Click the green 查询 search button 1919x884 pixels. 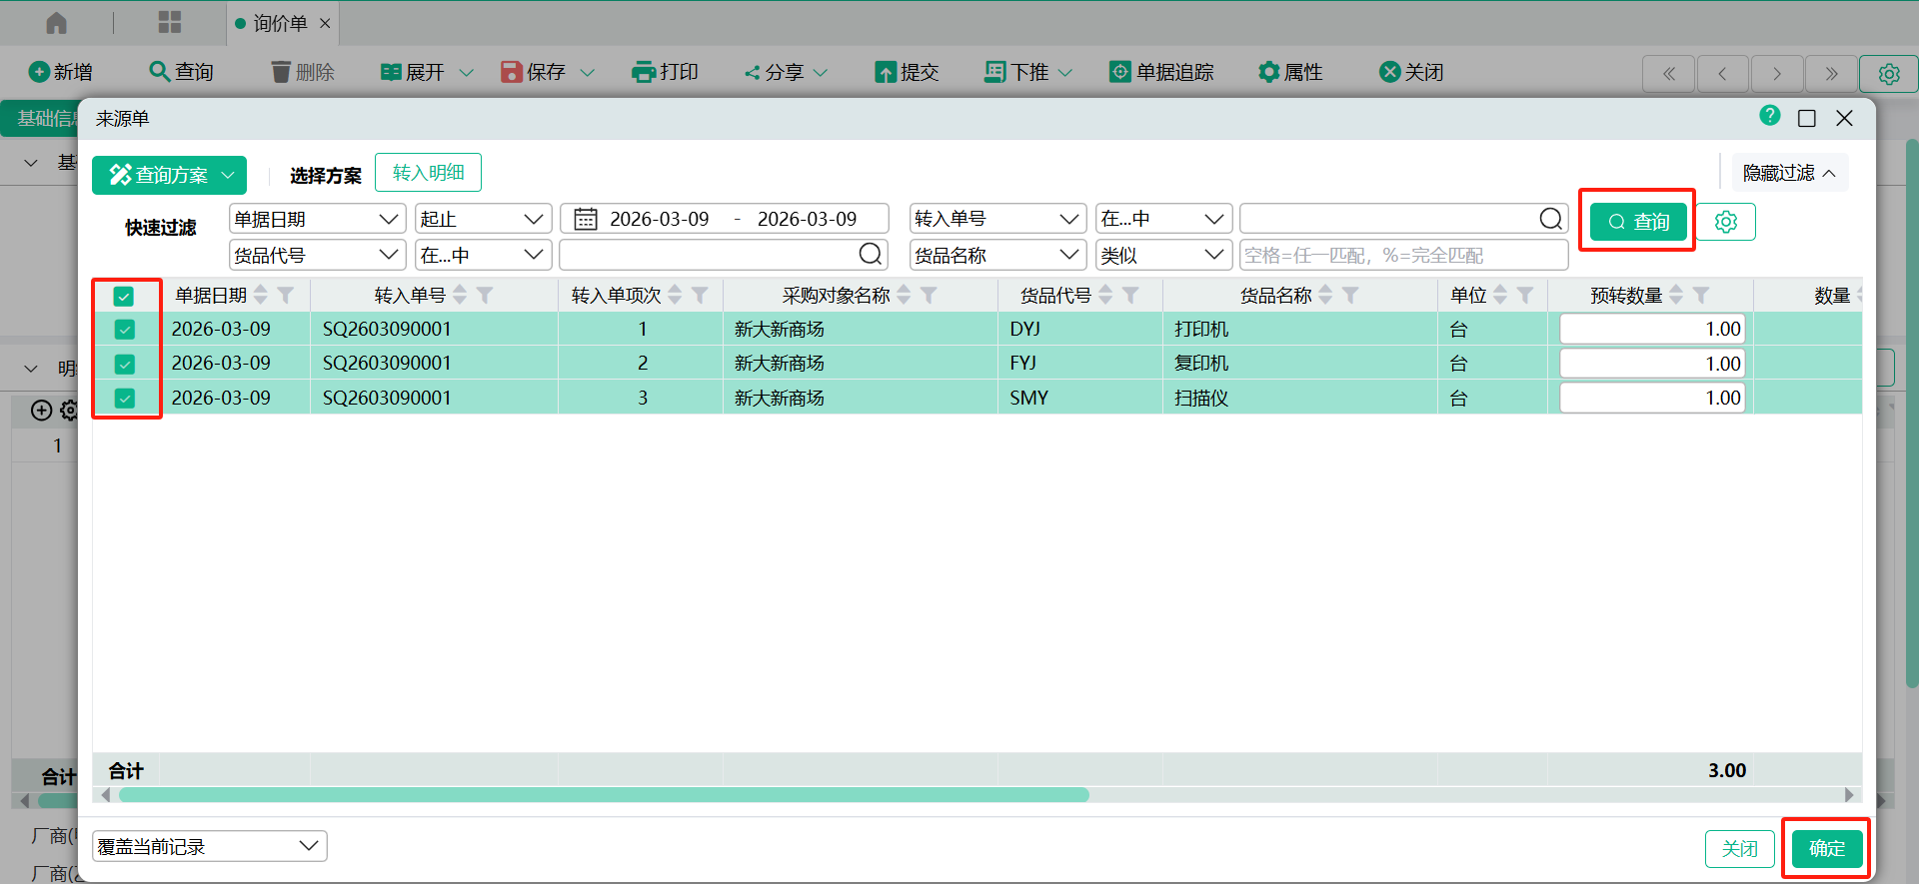tap(1638, 222)
